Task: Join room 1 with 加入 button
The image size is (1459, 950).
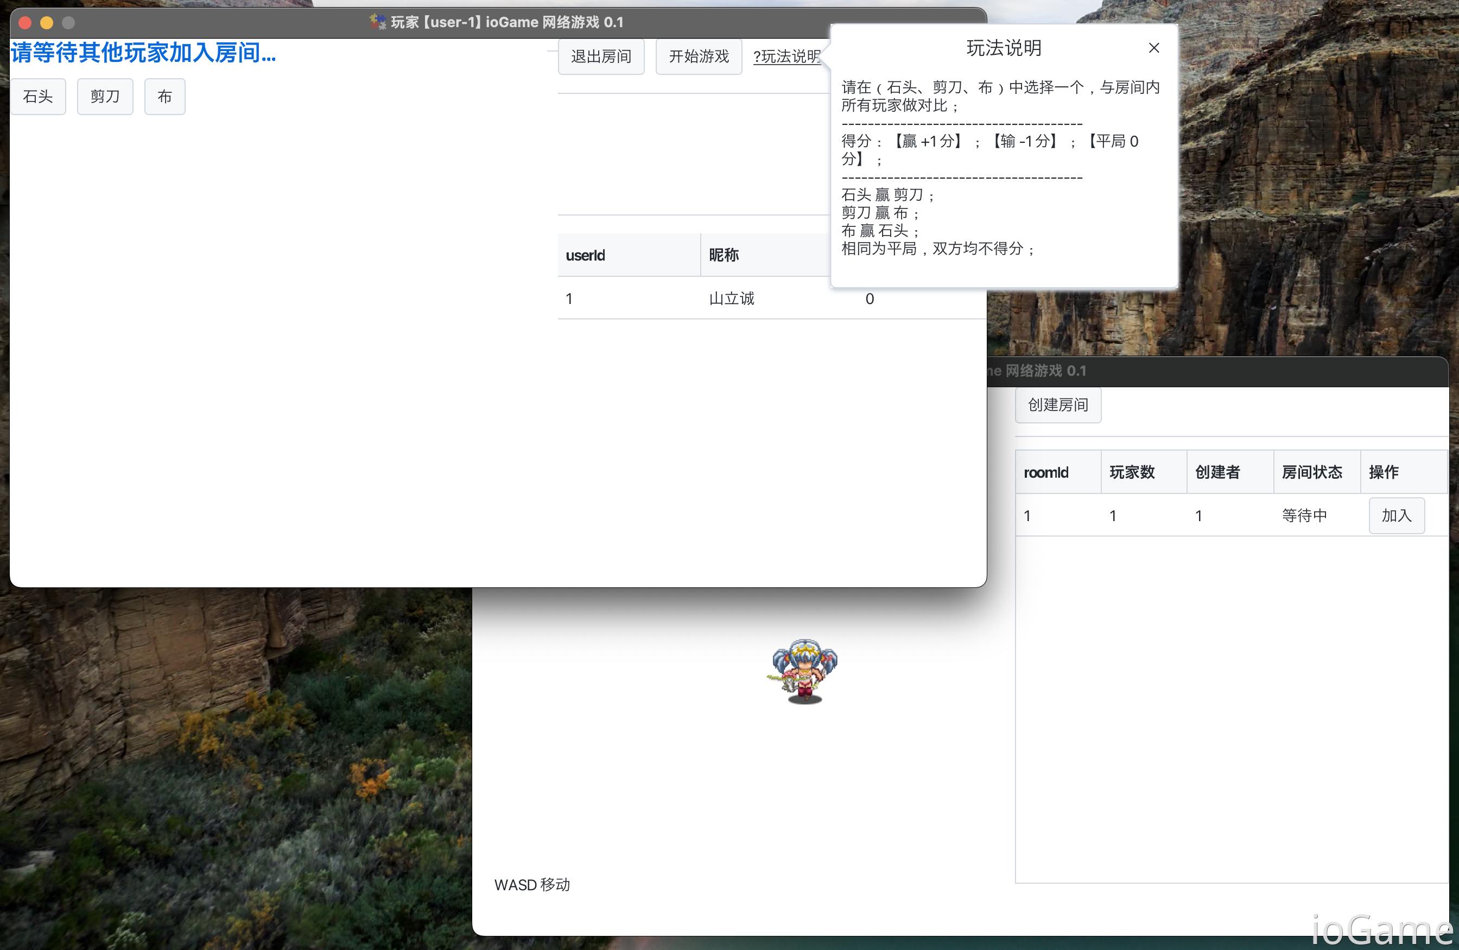Action: tap(1396, 515)
